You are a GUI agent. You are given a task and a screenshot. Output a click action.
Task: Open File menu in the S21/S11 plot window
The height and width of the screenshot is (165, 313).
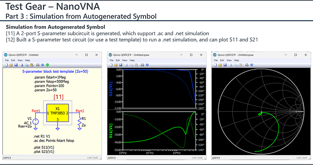[112, 60]
